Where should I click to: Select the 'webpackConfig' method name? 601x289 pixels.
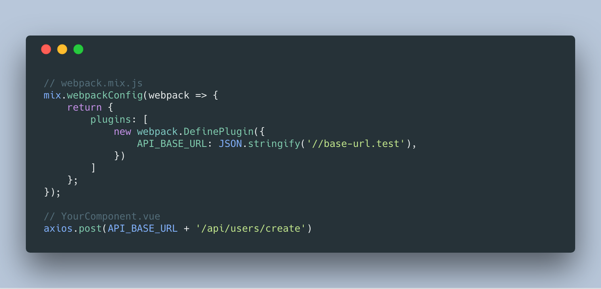point(105,95)
